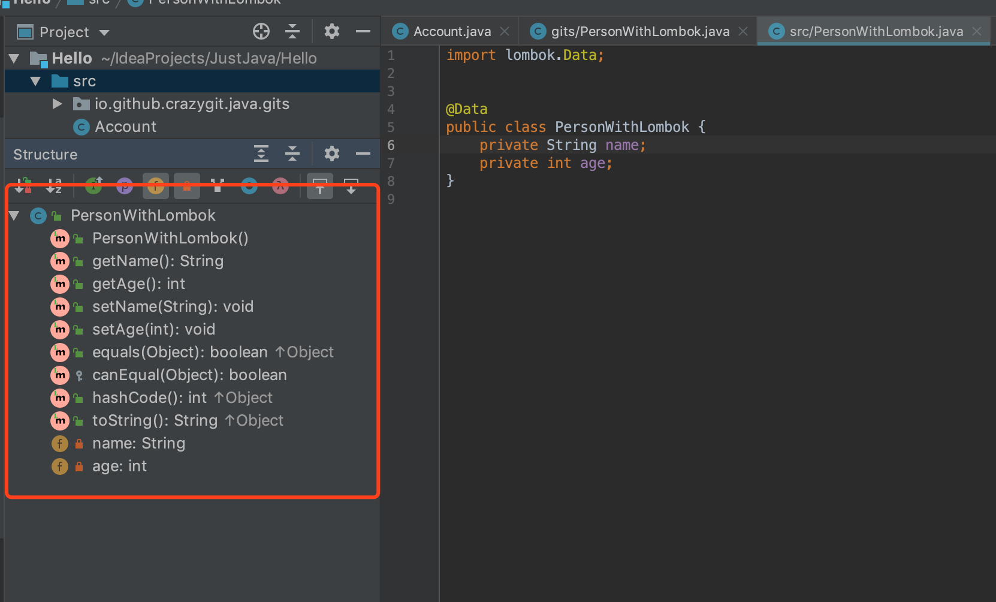This screenshot has height=602, width=996.
Task: Collapse all in Project panel
Action: (x=292, y=32)
